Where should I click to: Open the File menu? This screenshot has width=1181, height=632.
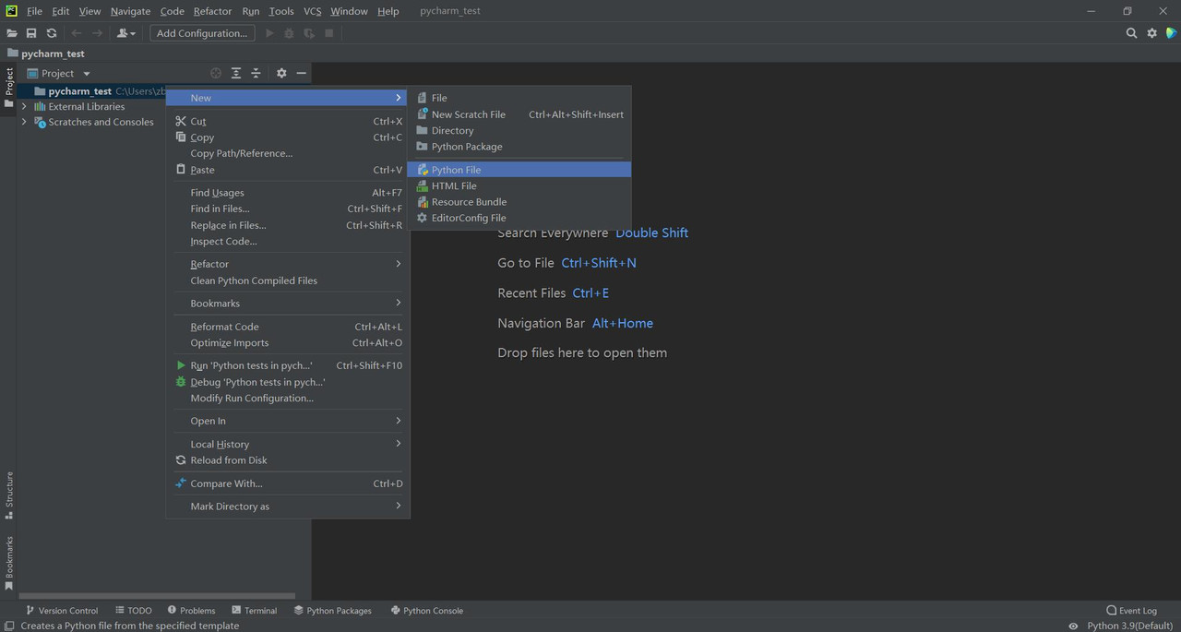point(34,11)
